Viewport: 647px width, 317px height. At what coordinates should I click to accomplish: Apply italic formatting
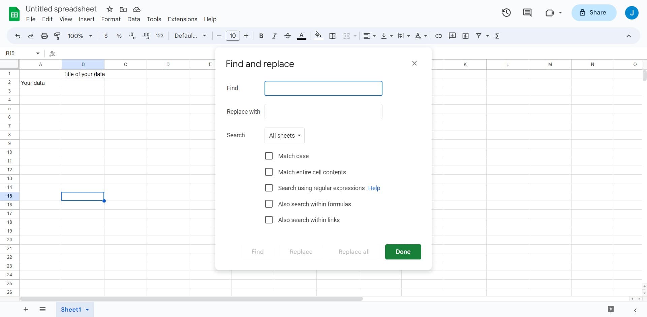(274, 36)
